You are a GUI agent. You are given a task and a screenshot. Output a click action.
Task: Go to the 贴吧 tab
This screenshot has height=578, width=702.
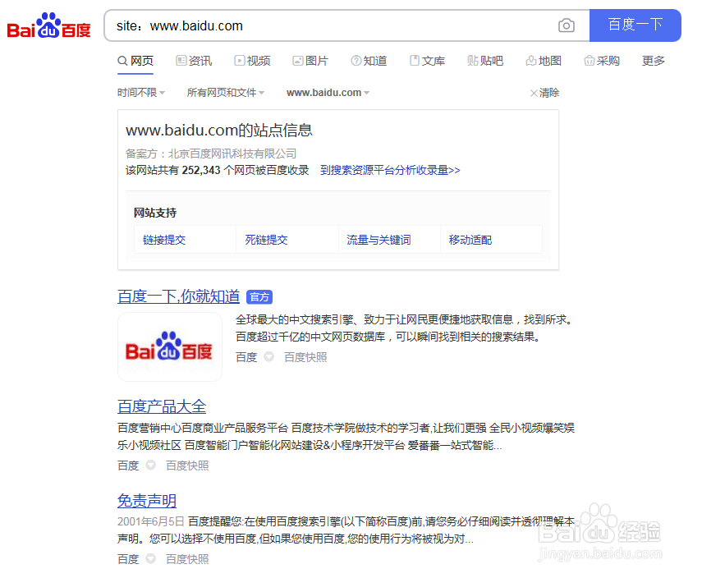(485, 61)
